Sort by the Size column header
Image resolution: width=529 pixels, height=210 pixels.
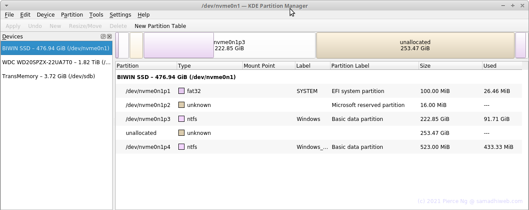[x=450, y=66]
